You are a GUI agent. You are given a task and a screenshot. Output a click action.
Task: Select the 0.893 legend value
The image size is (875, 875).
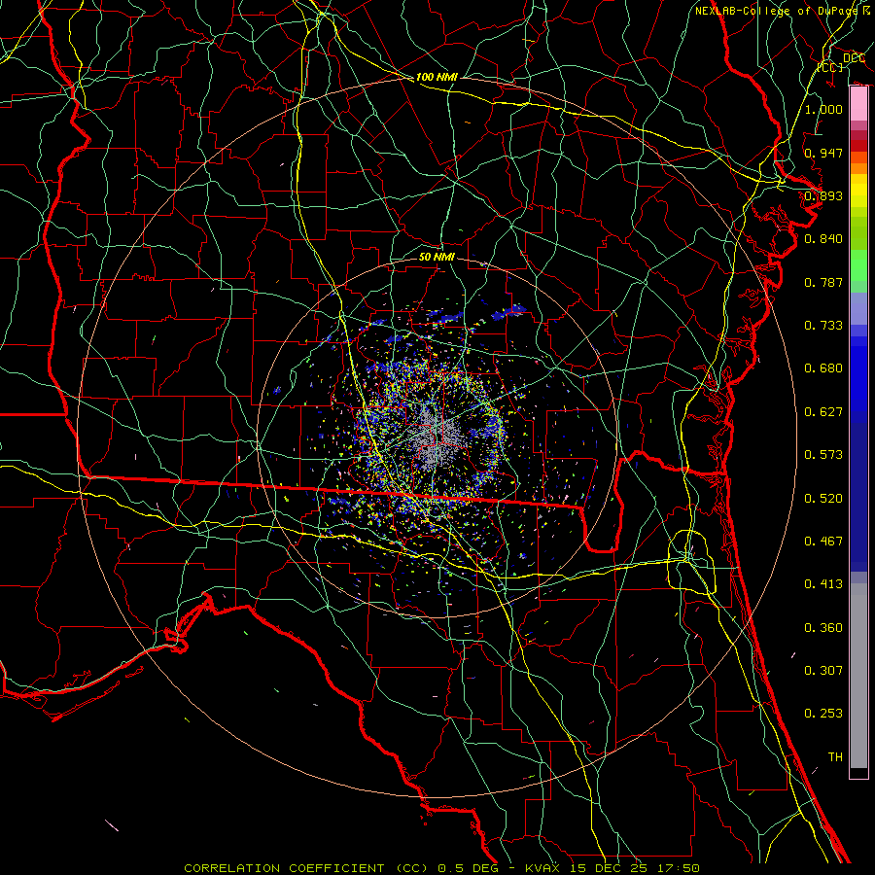click(823, 195)
